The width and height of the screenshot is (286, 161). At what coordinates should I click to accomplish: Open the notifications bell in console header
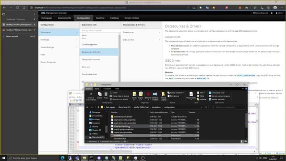point(272,13)
